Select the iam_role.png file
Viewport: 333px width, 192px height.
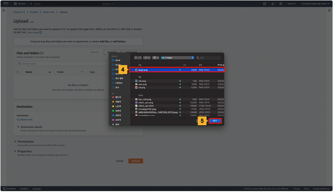(x=145, y=99)
